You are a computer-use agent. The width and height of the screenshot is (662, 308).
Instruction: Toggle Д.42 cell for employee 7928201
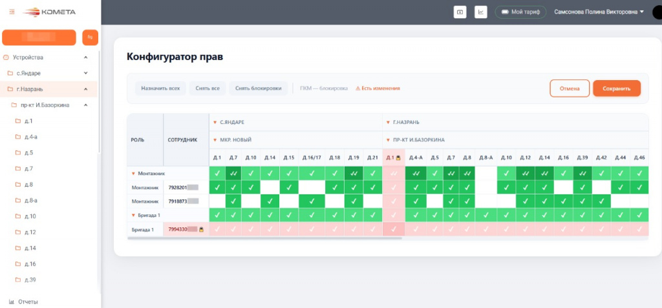pos(601,187)
